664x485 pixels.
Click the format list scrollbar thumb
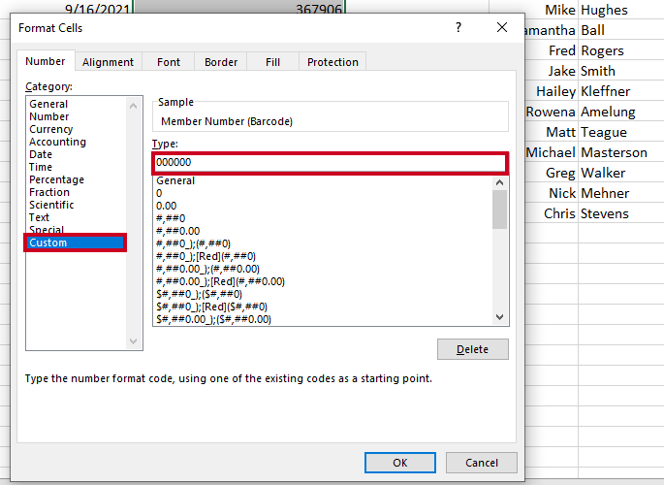[x=499, y=210]
